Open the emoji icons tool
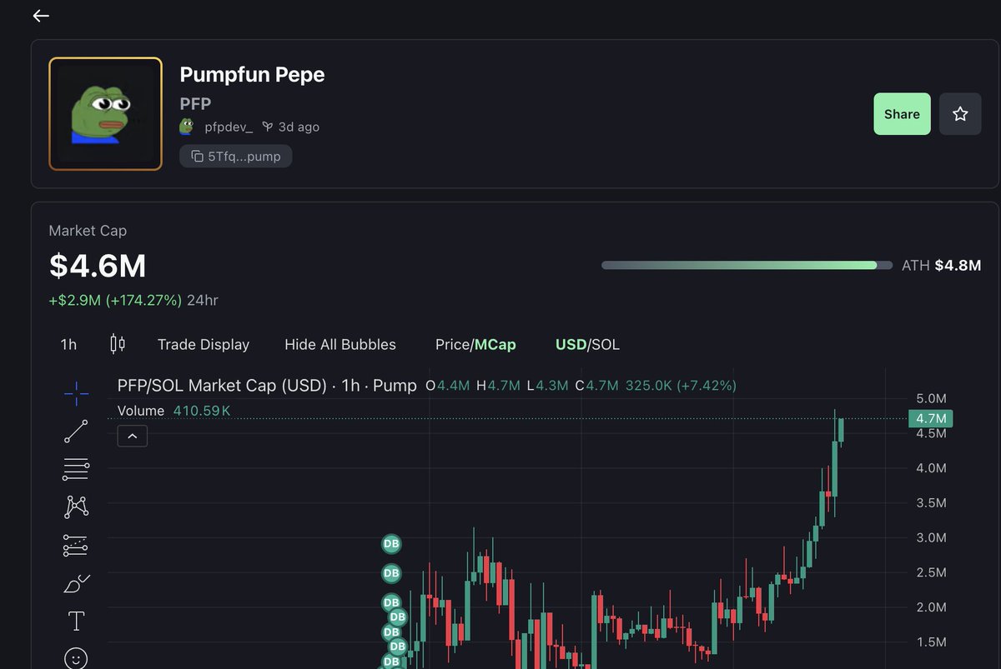This screenshot has height=669, width=1001. point(76,658)
